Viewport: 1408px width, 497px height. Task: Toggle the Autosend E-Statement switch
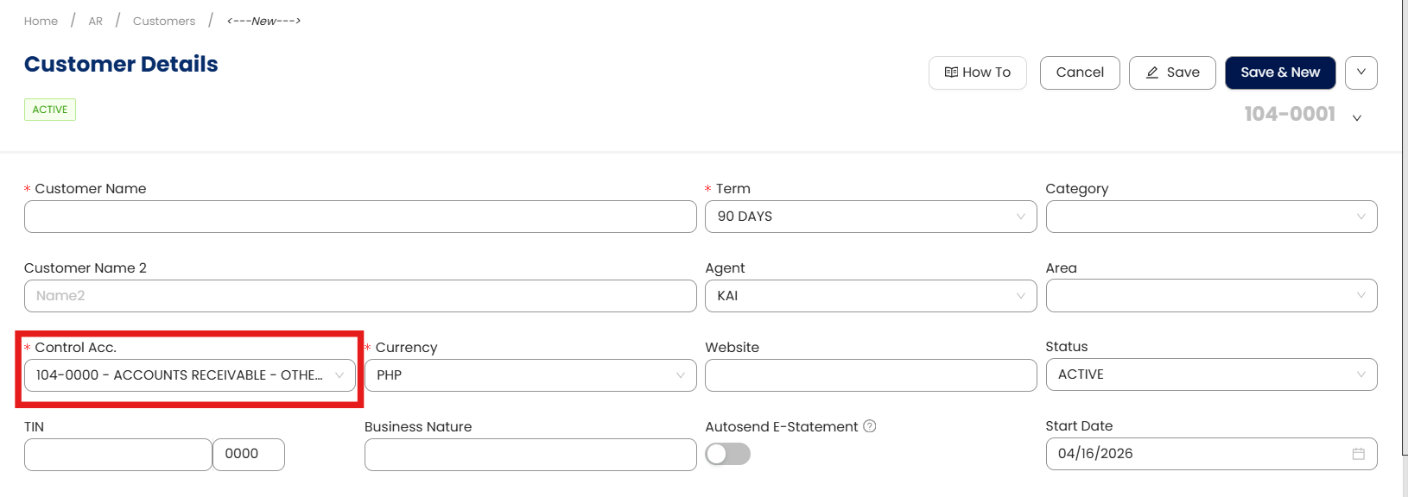point(727,454)
